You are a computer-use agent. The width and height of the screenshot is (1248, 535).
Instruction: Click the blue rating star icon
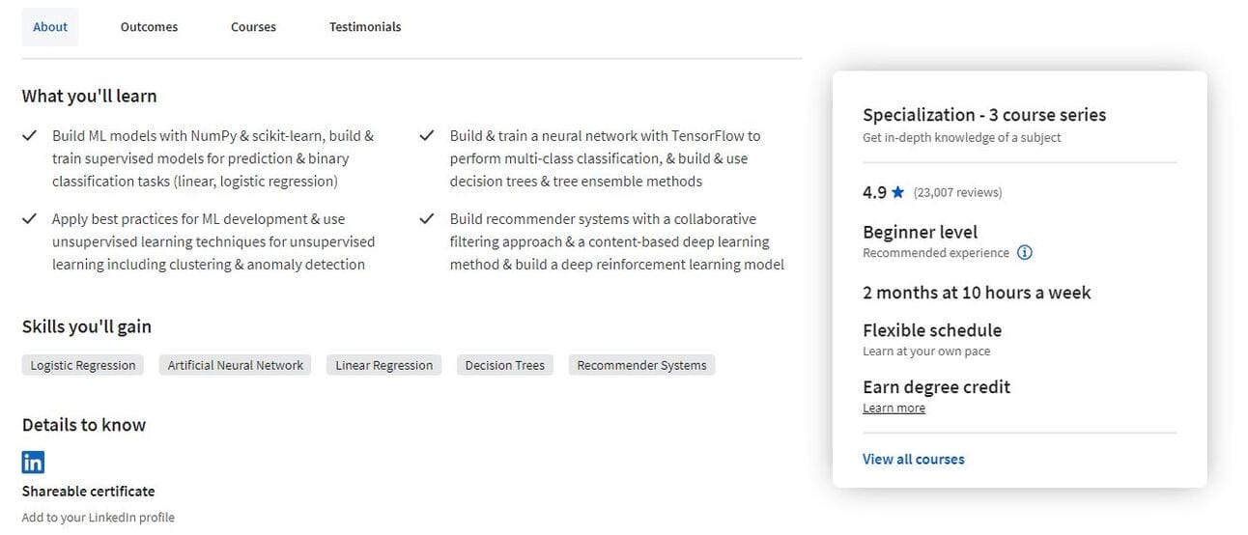click(x=898, y=192)
